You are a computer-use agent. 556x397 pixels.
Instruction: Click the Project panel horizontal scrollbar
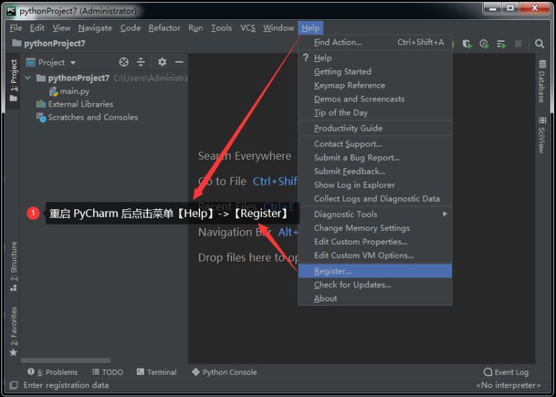pyautogui.click(x=66, y=360)
